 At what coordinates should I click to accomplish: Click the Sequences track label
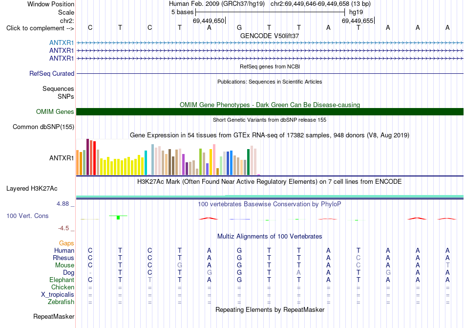tap(58, 89)
